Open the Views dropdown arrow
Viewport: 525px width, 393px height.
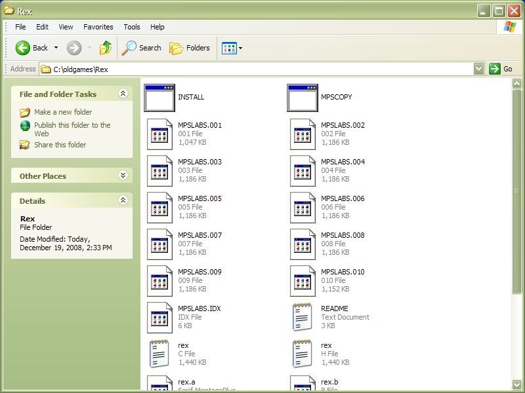click(240, 48)
